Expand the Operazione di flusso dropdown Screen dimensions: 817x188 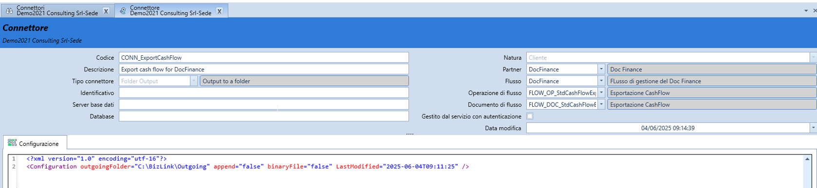click(601, 93)
